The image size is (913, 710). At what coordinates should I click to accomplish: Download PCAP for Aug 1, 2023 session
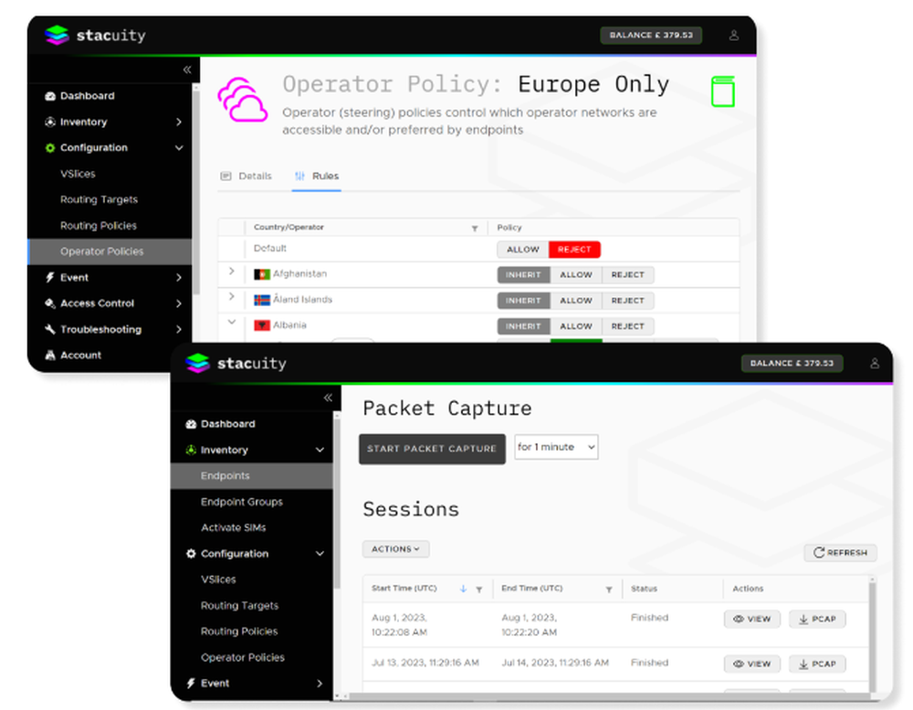tap(817, 619)
